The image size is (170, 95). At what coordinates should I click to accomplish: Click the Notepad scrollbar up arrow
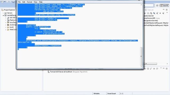tap(141, 5)
